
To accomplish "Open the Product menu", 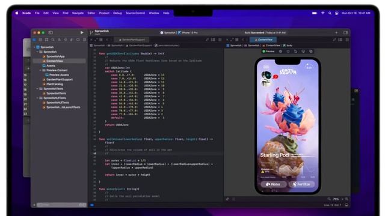I will pyautogui.click(x=104, y=13).
